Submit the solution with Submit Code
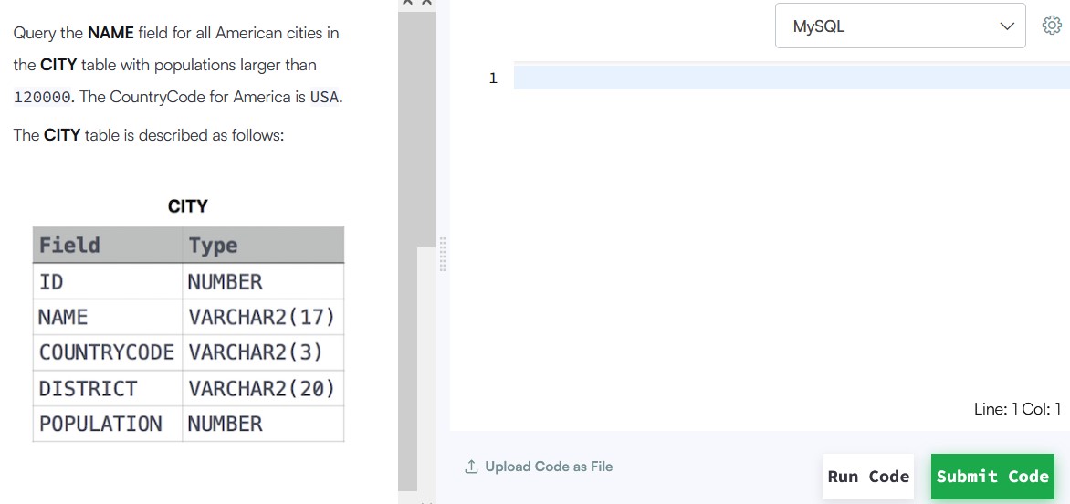 (x=992, y=476)
